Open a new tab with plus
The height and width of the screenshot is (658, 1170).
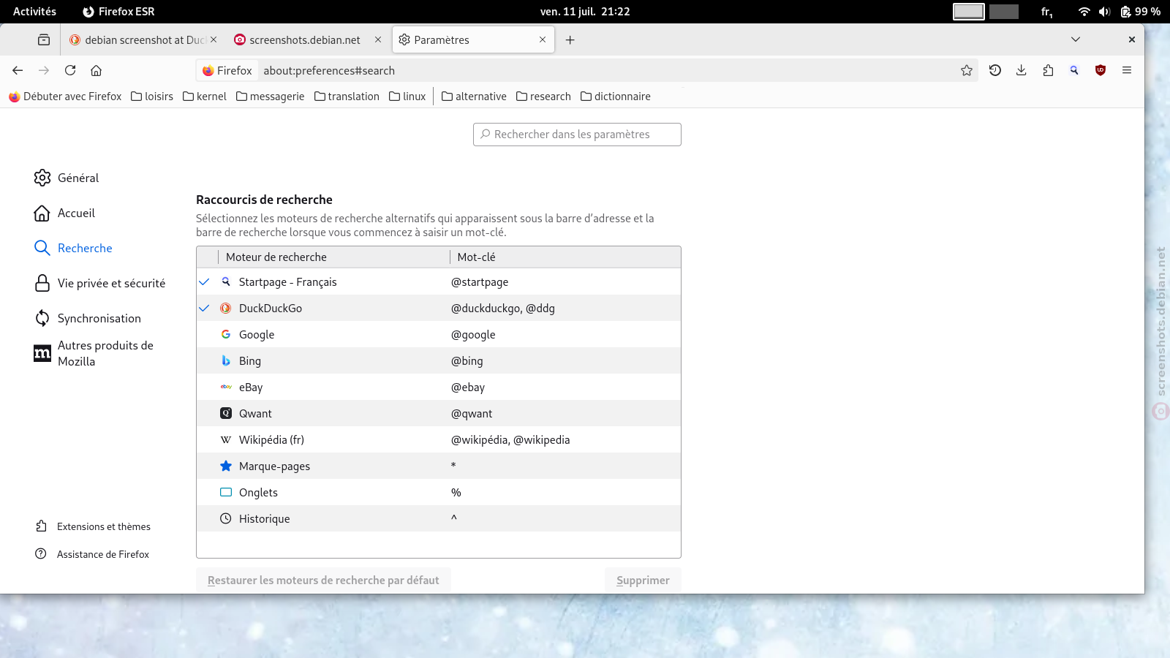point(570,39)
